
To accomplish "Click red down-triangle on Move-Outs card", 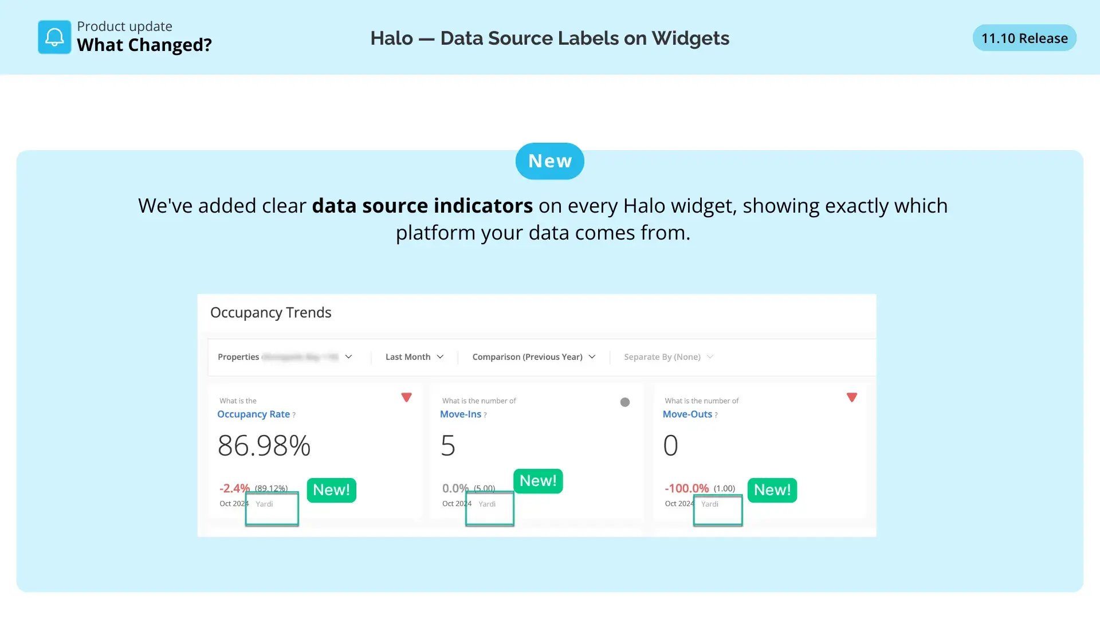I will pos(852,397).
